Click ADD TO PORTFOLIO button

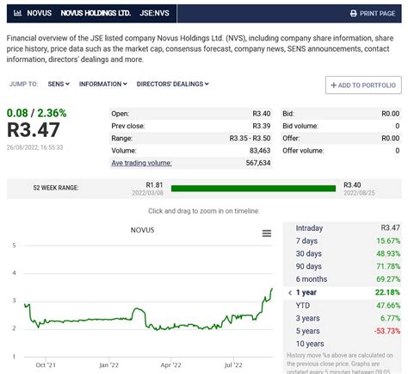pos(363,85)
